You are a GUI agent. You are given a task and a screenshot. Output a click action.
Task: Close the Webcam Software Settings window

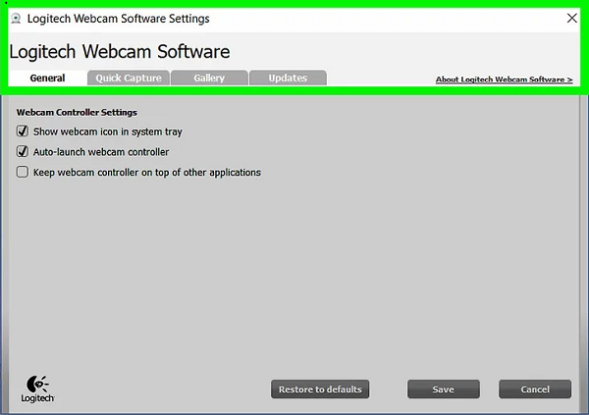(x=572, y=19)
